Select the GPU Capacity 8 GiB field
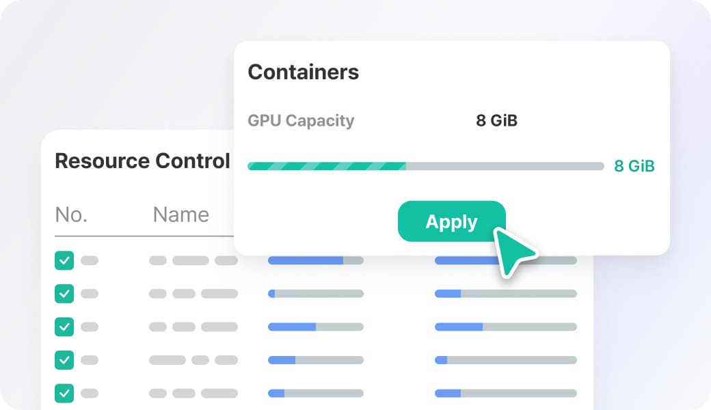The width and height of the screenshot is (711, 410). (x=496, y=121)
